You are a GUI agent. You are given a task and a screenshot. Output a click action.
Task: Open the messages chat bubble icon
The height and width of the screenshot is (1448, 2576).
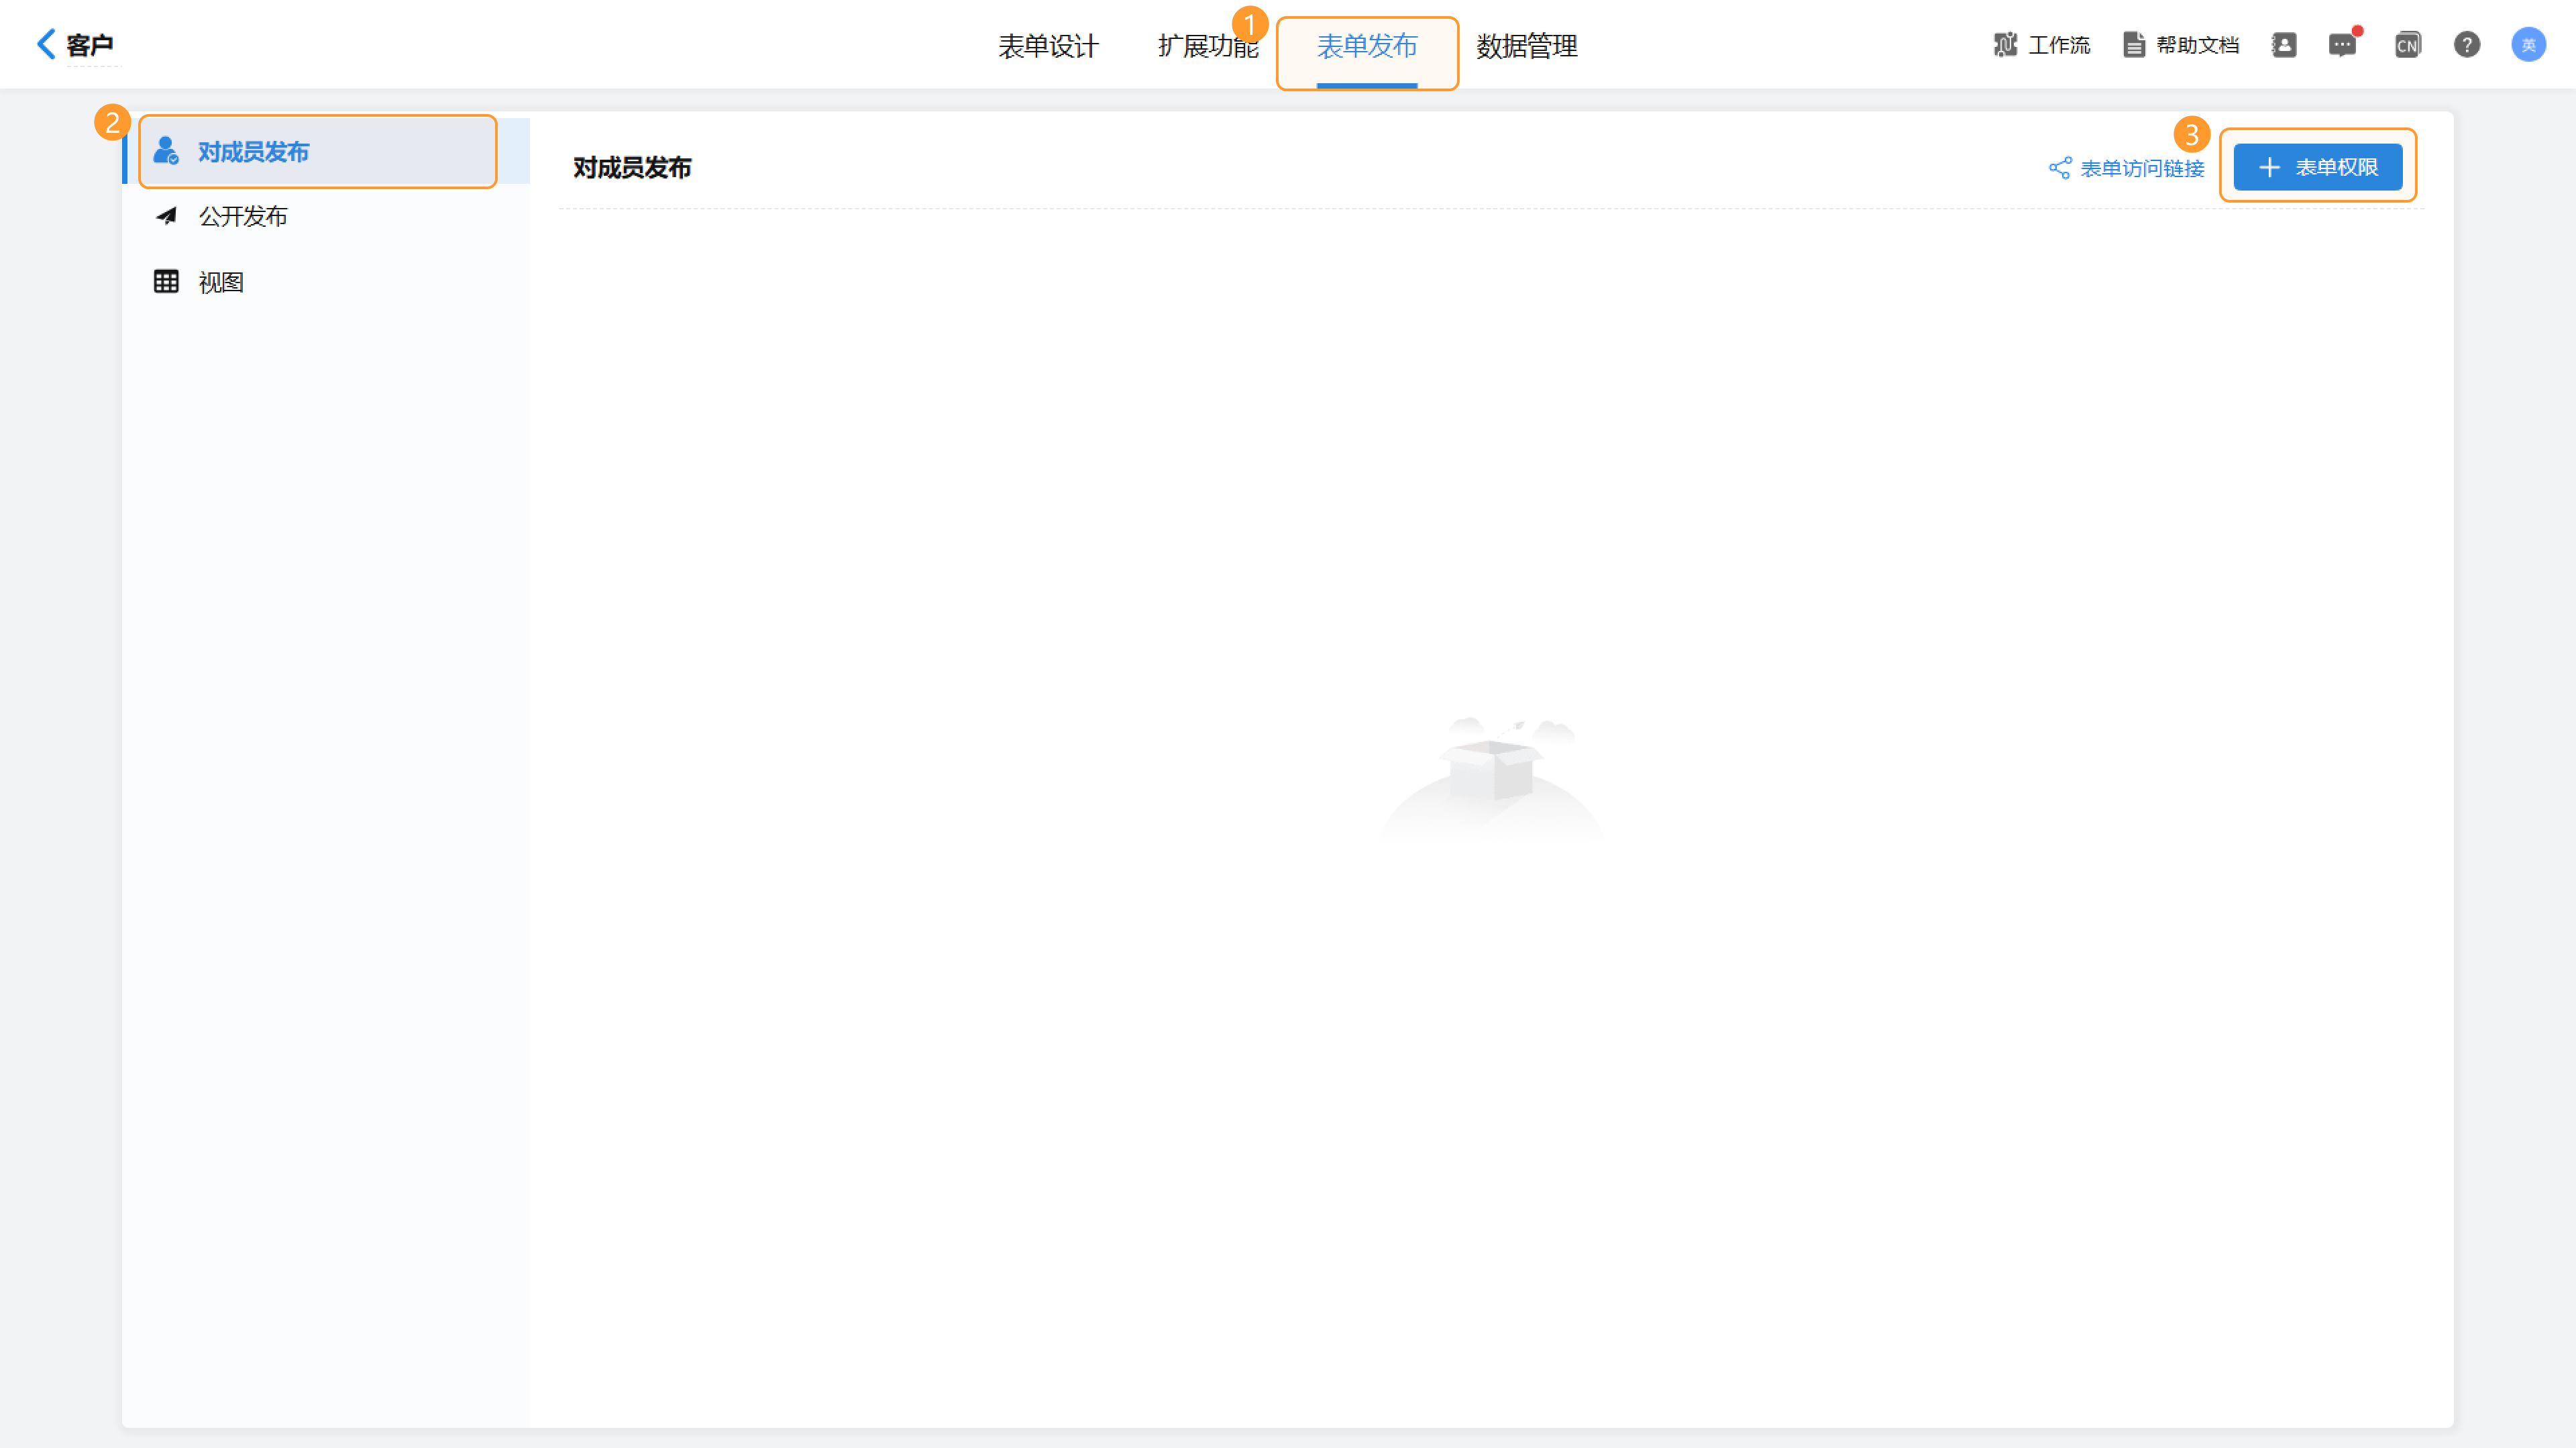(2343, 45)
